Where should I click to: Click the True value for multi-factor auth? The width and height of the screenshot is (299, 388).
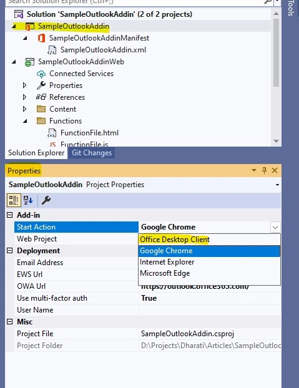(149, 298)
